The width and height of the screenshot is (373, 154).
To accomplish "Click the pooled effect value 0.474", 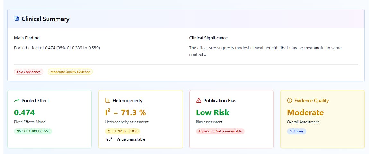I will click(x=24, y=112).
